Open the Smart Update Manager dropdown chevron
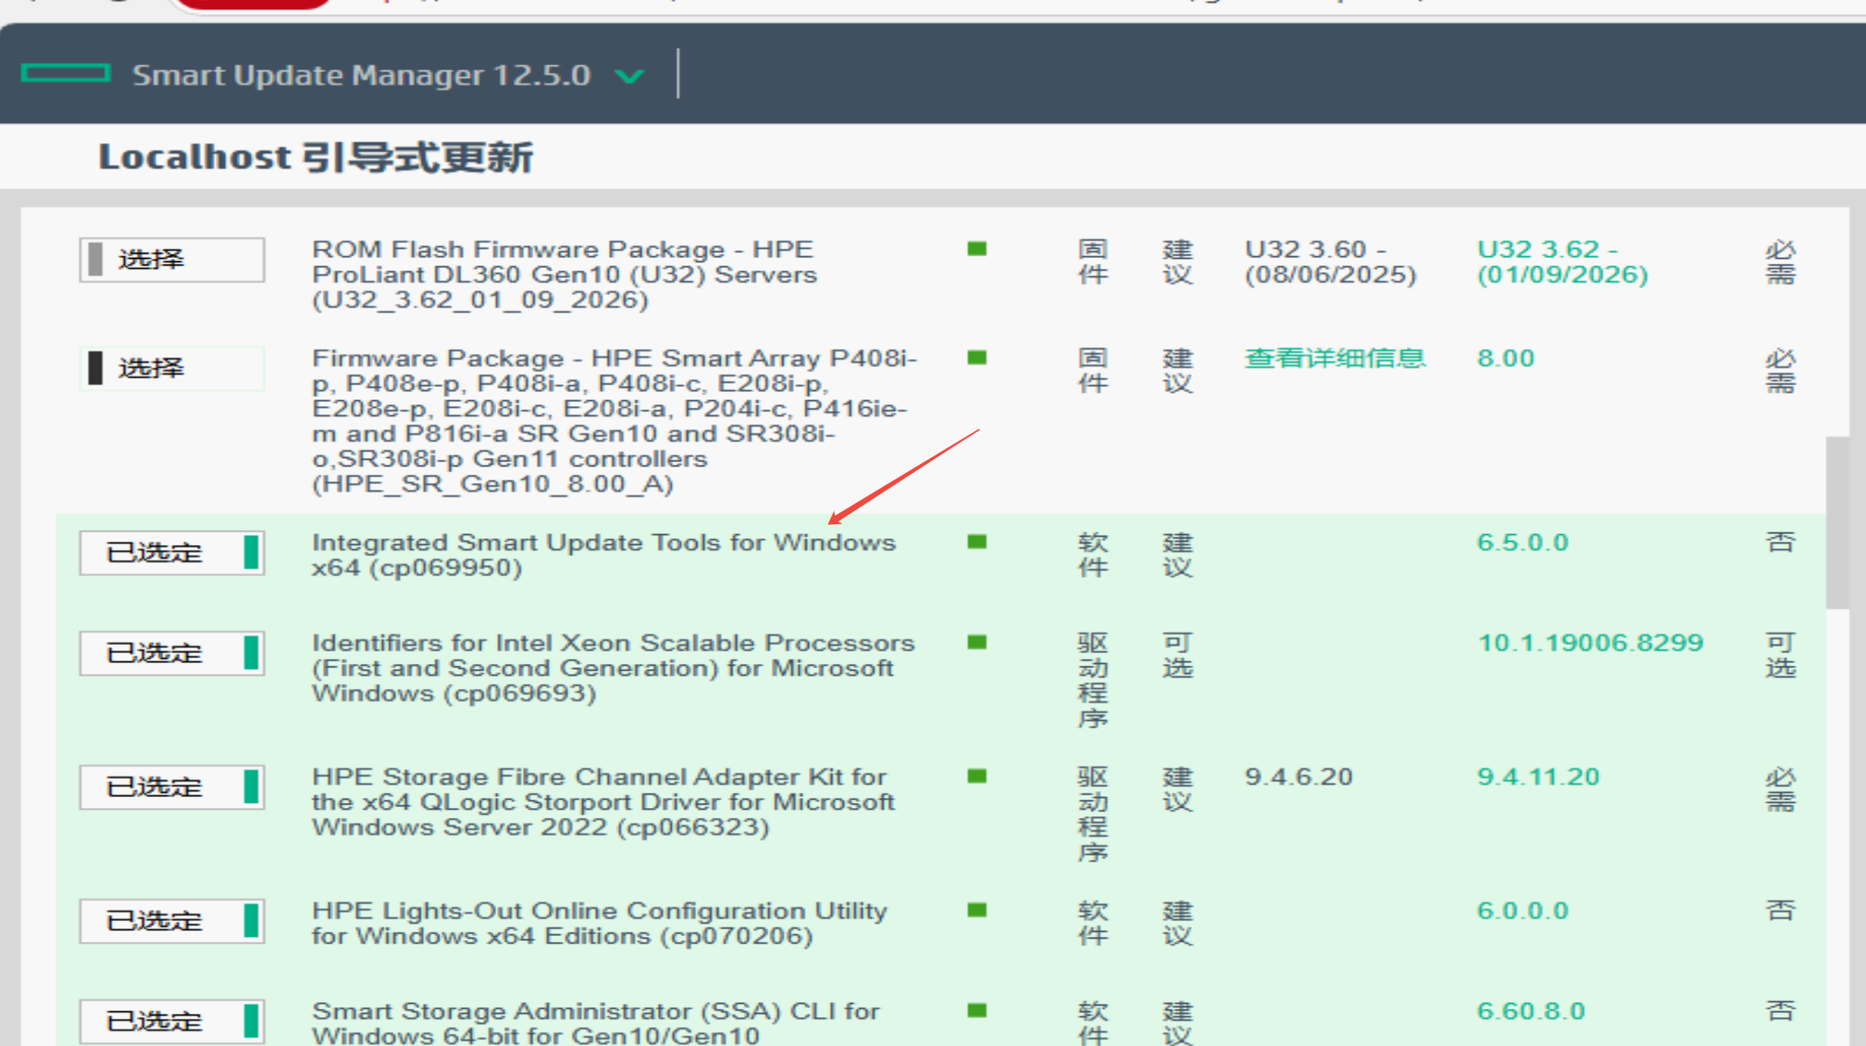Viewport: 1866px width, 1046px height. (629, 76)
